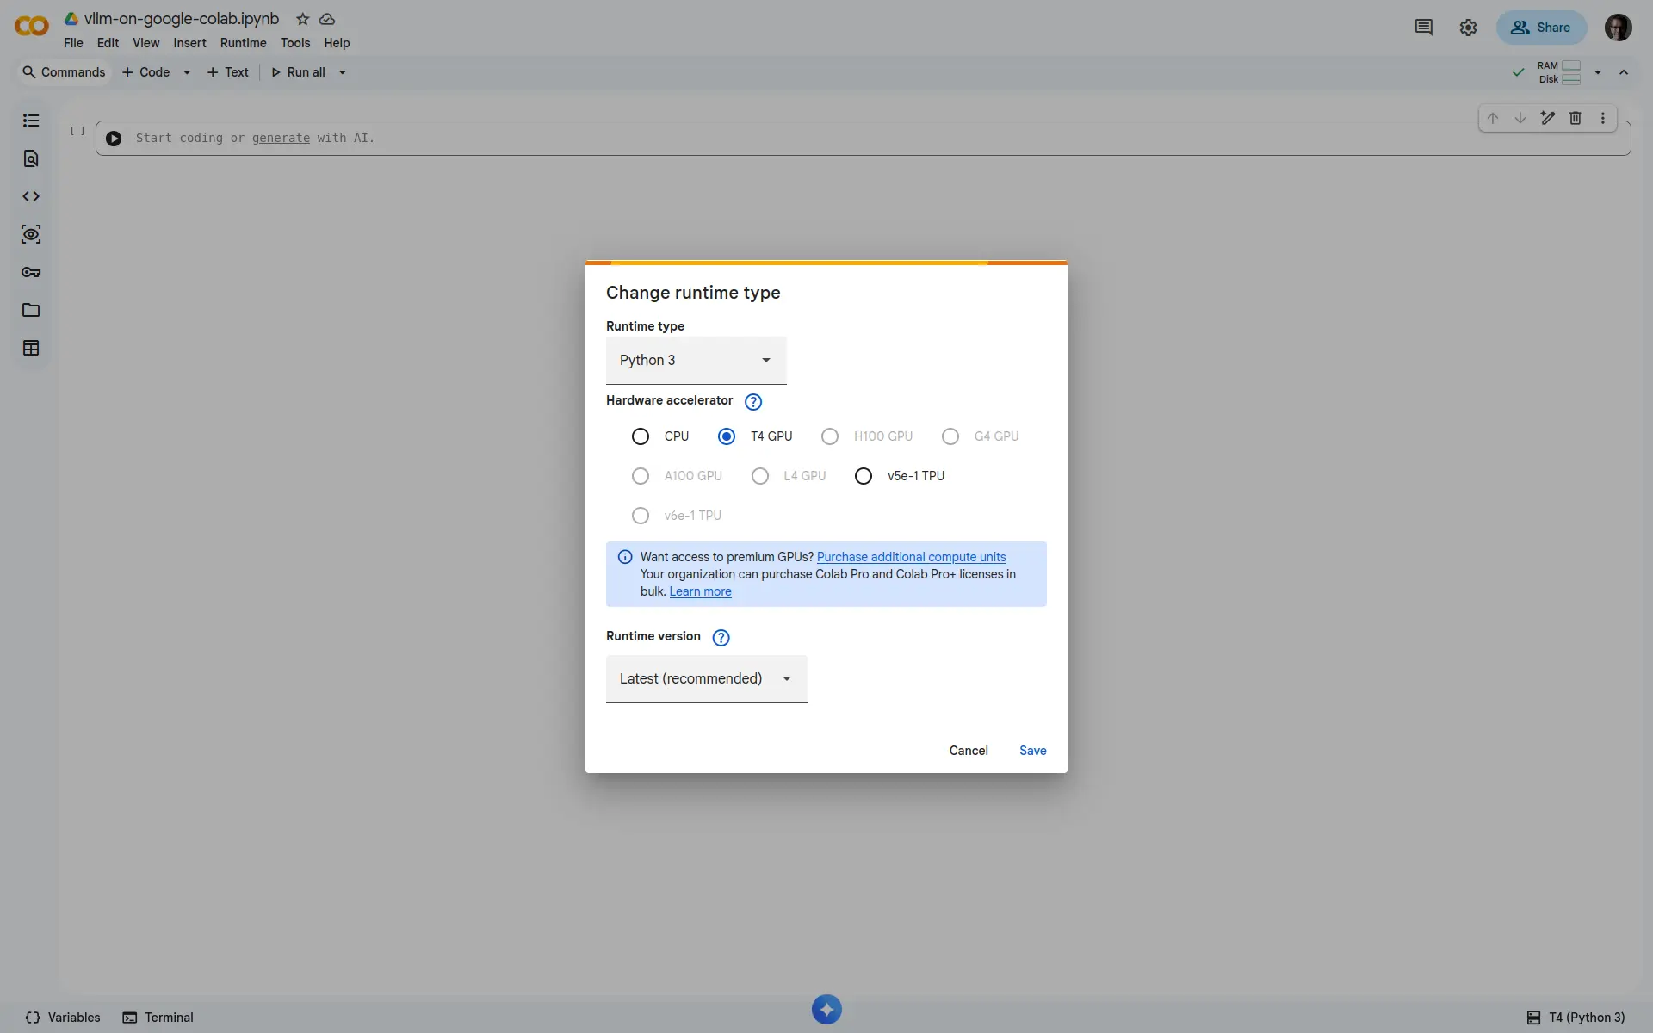
Task: Click the Runtime version help icon
Action: (x=721, y=638)
